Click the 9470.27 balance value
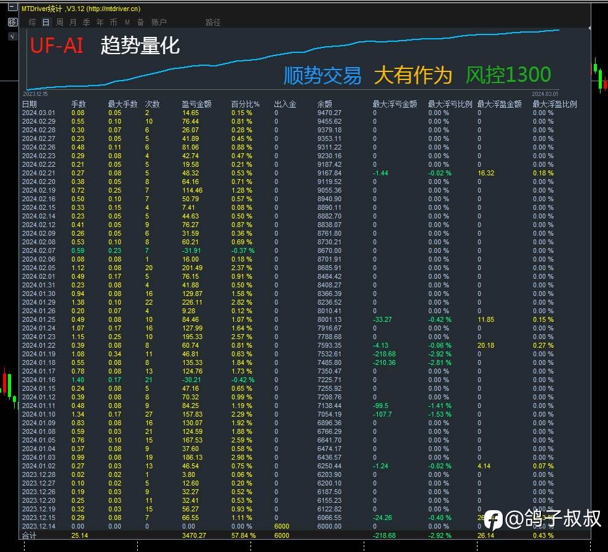This screenshot has width=608, height=552. tap(329, 113)
